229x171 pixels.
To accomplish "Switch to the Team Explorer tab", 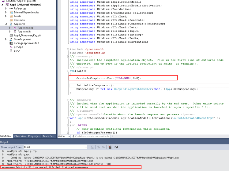I will tap(48, 136).
